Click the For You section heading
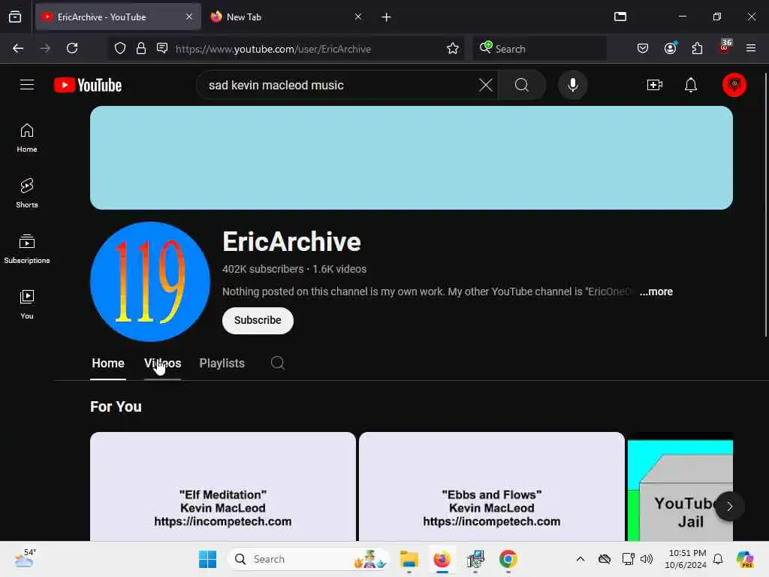 click(x=116, y=406)
